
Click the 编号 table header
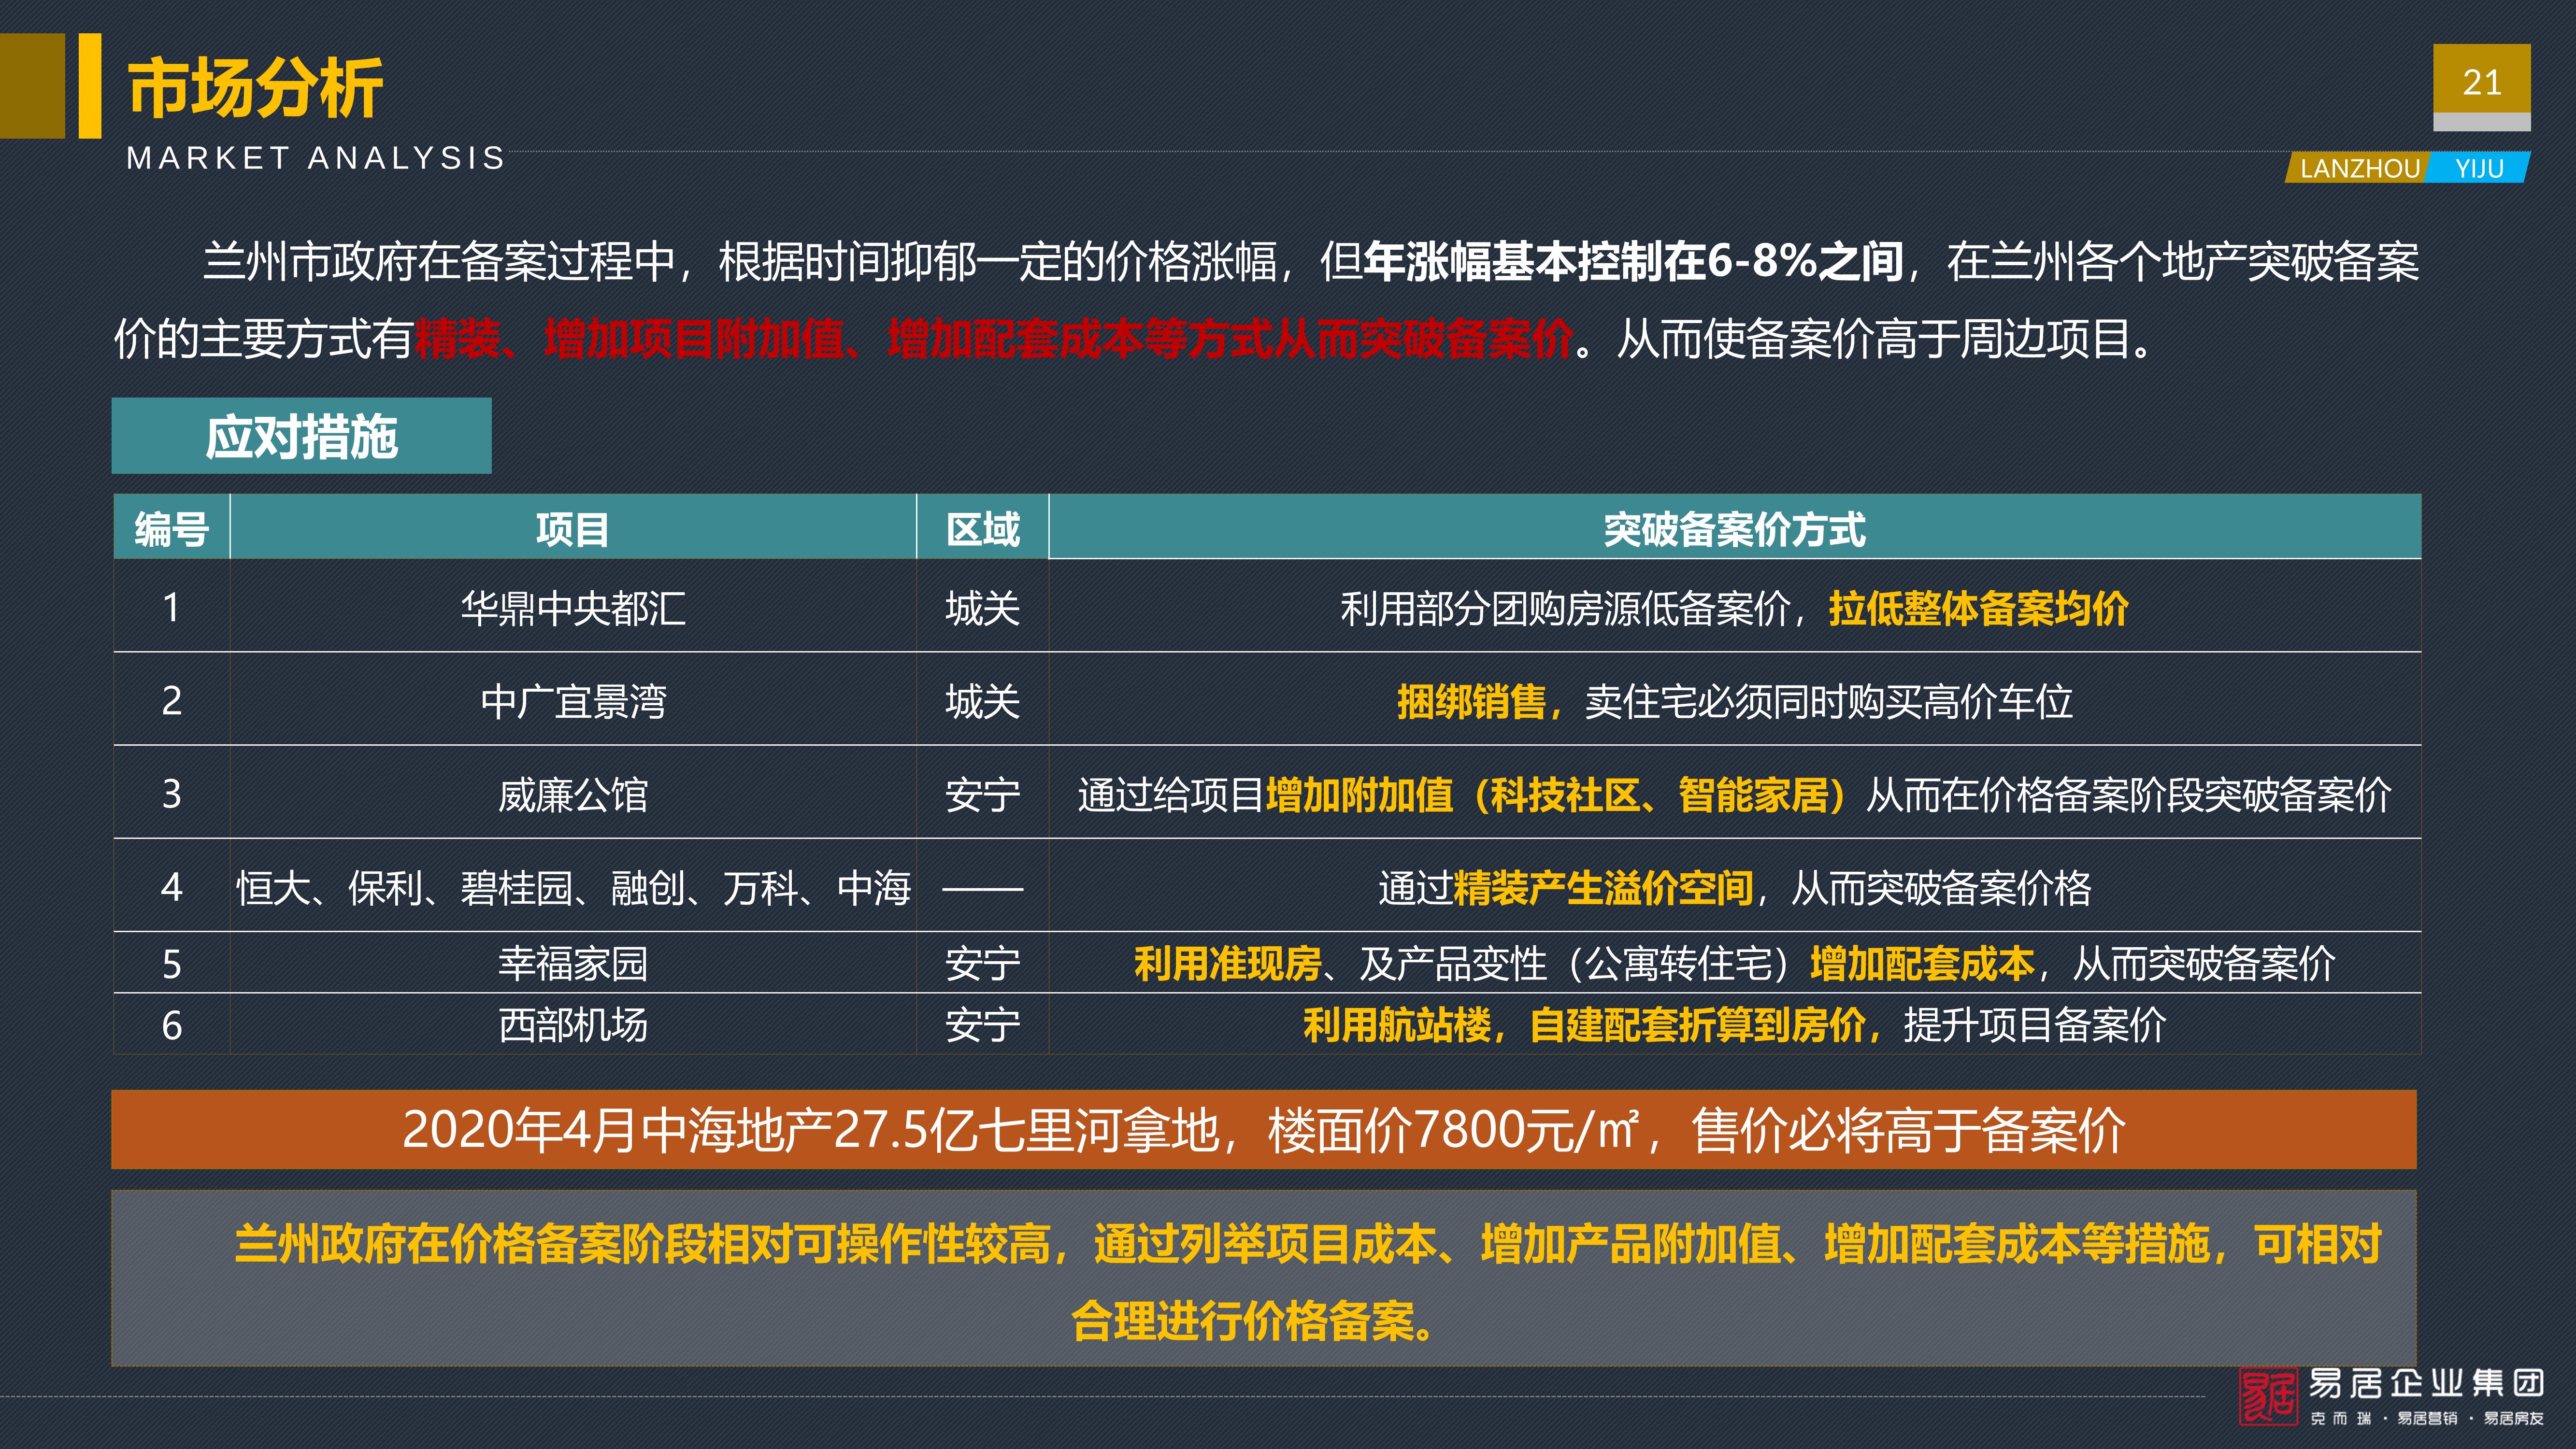click(x=172, y=528)
